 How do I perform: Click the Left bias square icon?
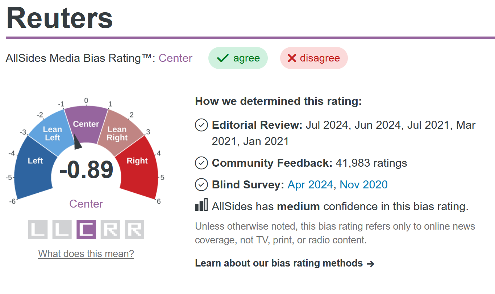click(38, 230)
